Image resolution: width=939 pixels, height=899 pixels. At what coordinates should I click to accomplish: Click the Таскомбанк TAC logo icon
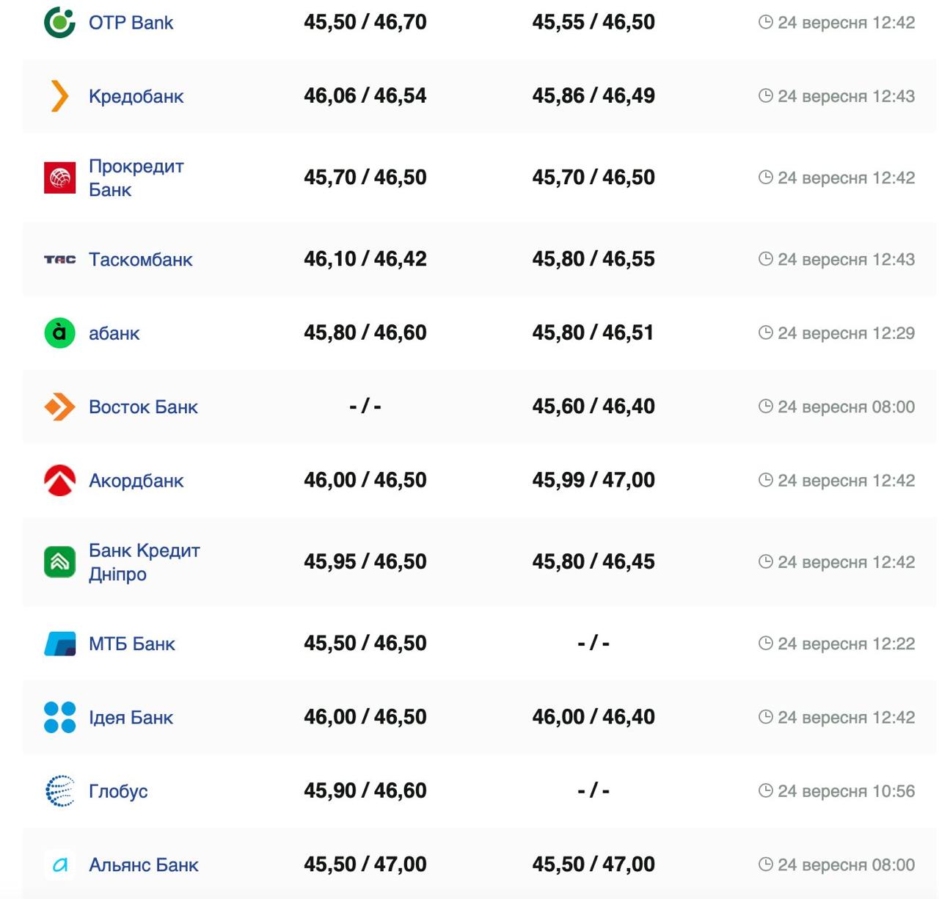pos(59,259)
